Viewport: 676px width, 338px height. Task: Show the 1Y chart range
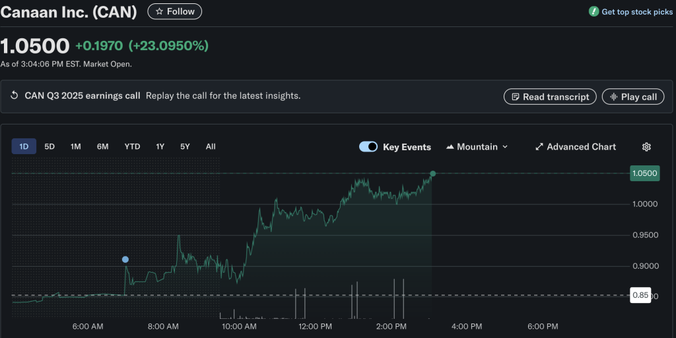(160, 146)
